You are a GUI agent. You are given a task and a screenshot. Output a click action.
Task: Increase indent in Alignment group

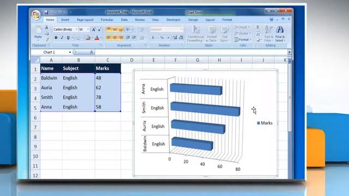click(134, 38)
